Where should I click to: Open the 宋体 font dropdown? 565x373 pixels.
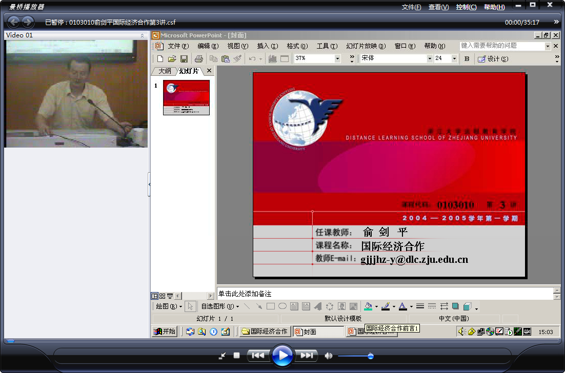(x=430, y=58)
